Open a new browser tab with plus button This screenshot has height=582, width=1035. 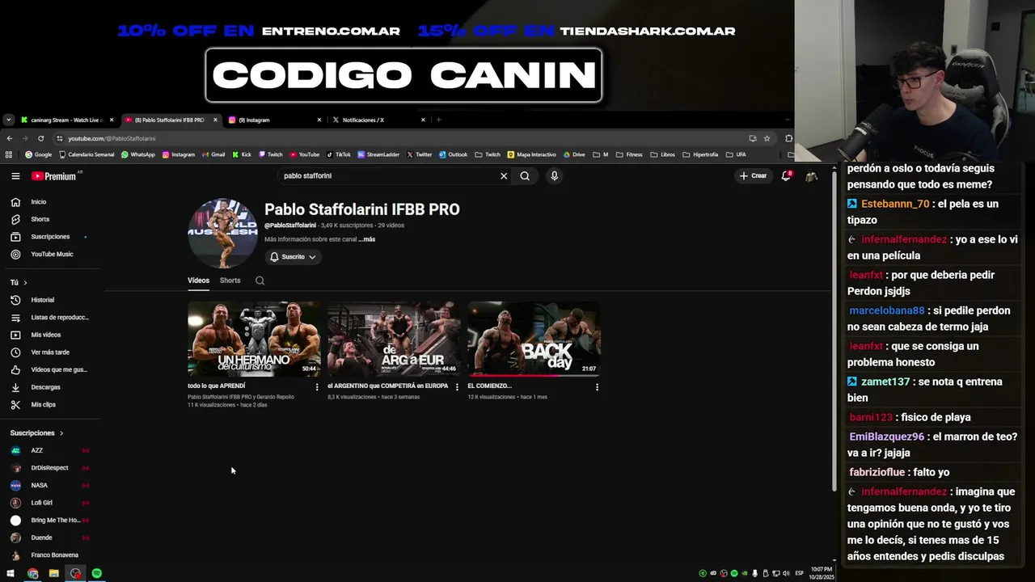439,120
